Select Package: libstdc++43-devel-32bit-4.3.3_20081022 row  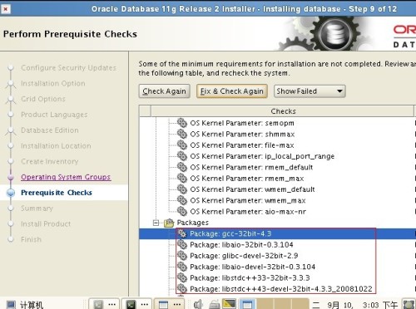click(281, 289)
